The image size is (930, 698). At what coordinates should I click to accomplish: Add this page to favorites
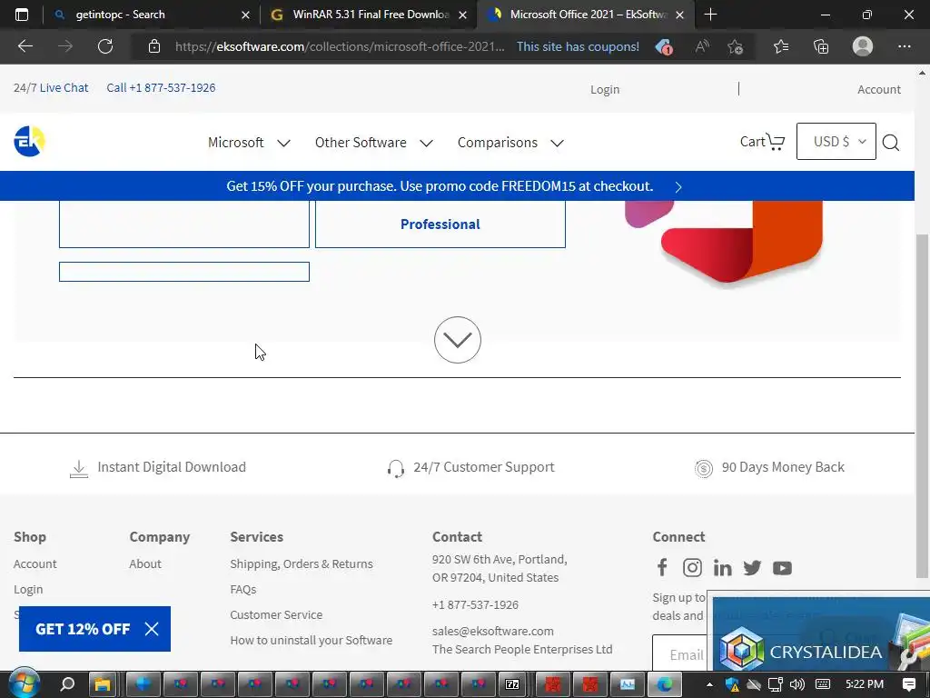point(736,46)
